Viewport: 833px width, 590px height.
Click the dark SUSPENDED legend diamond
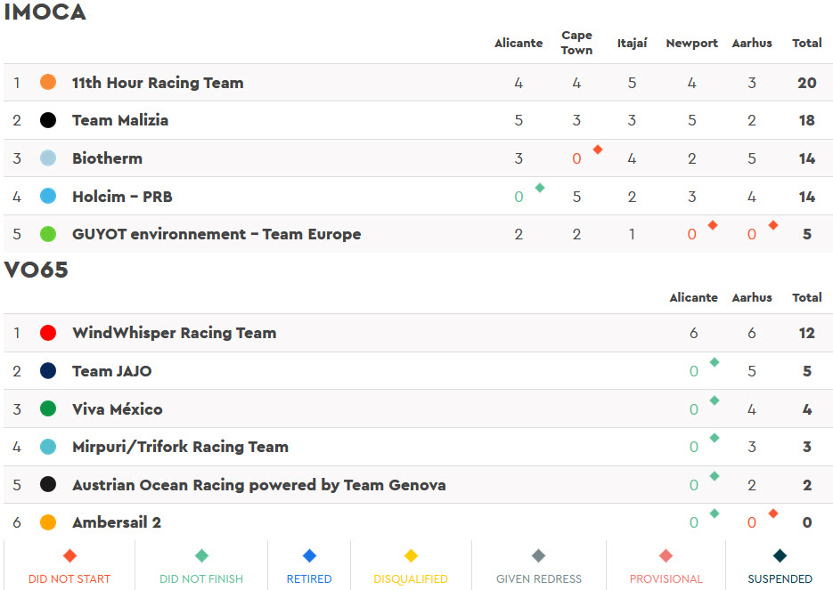coord(780,555)
